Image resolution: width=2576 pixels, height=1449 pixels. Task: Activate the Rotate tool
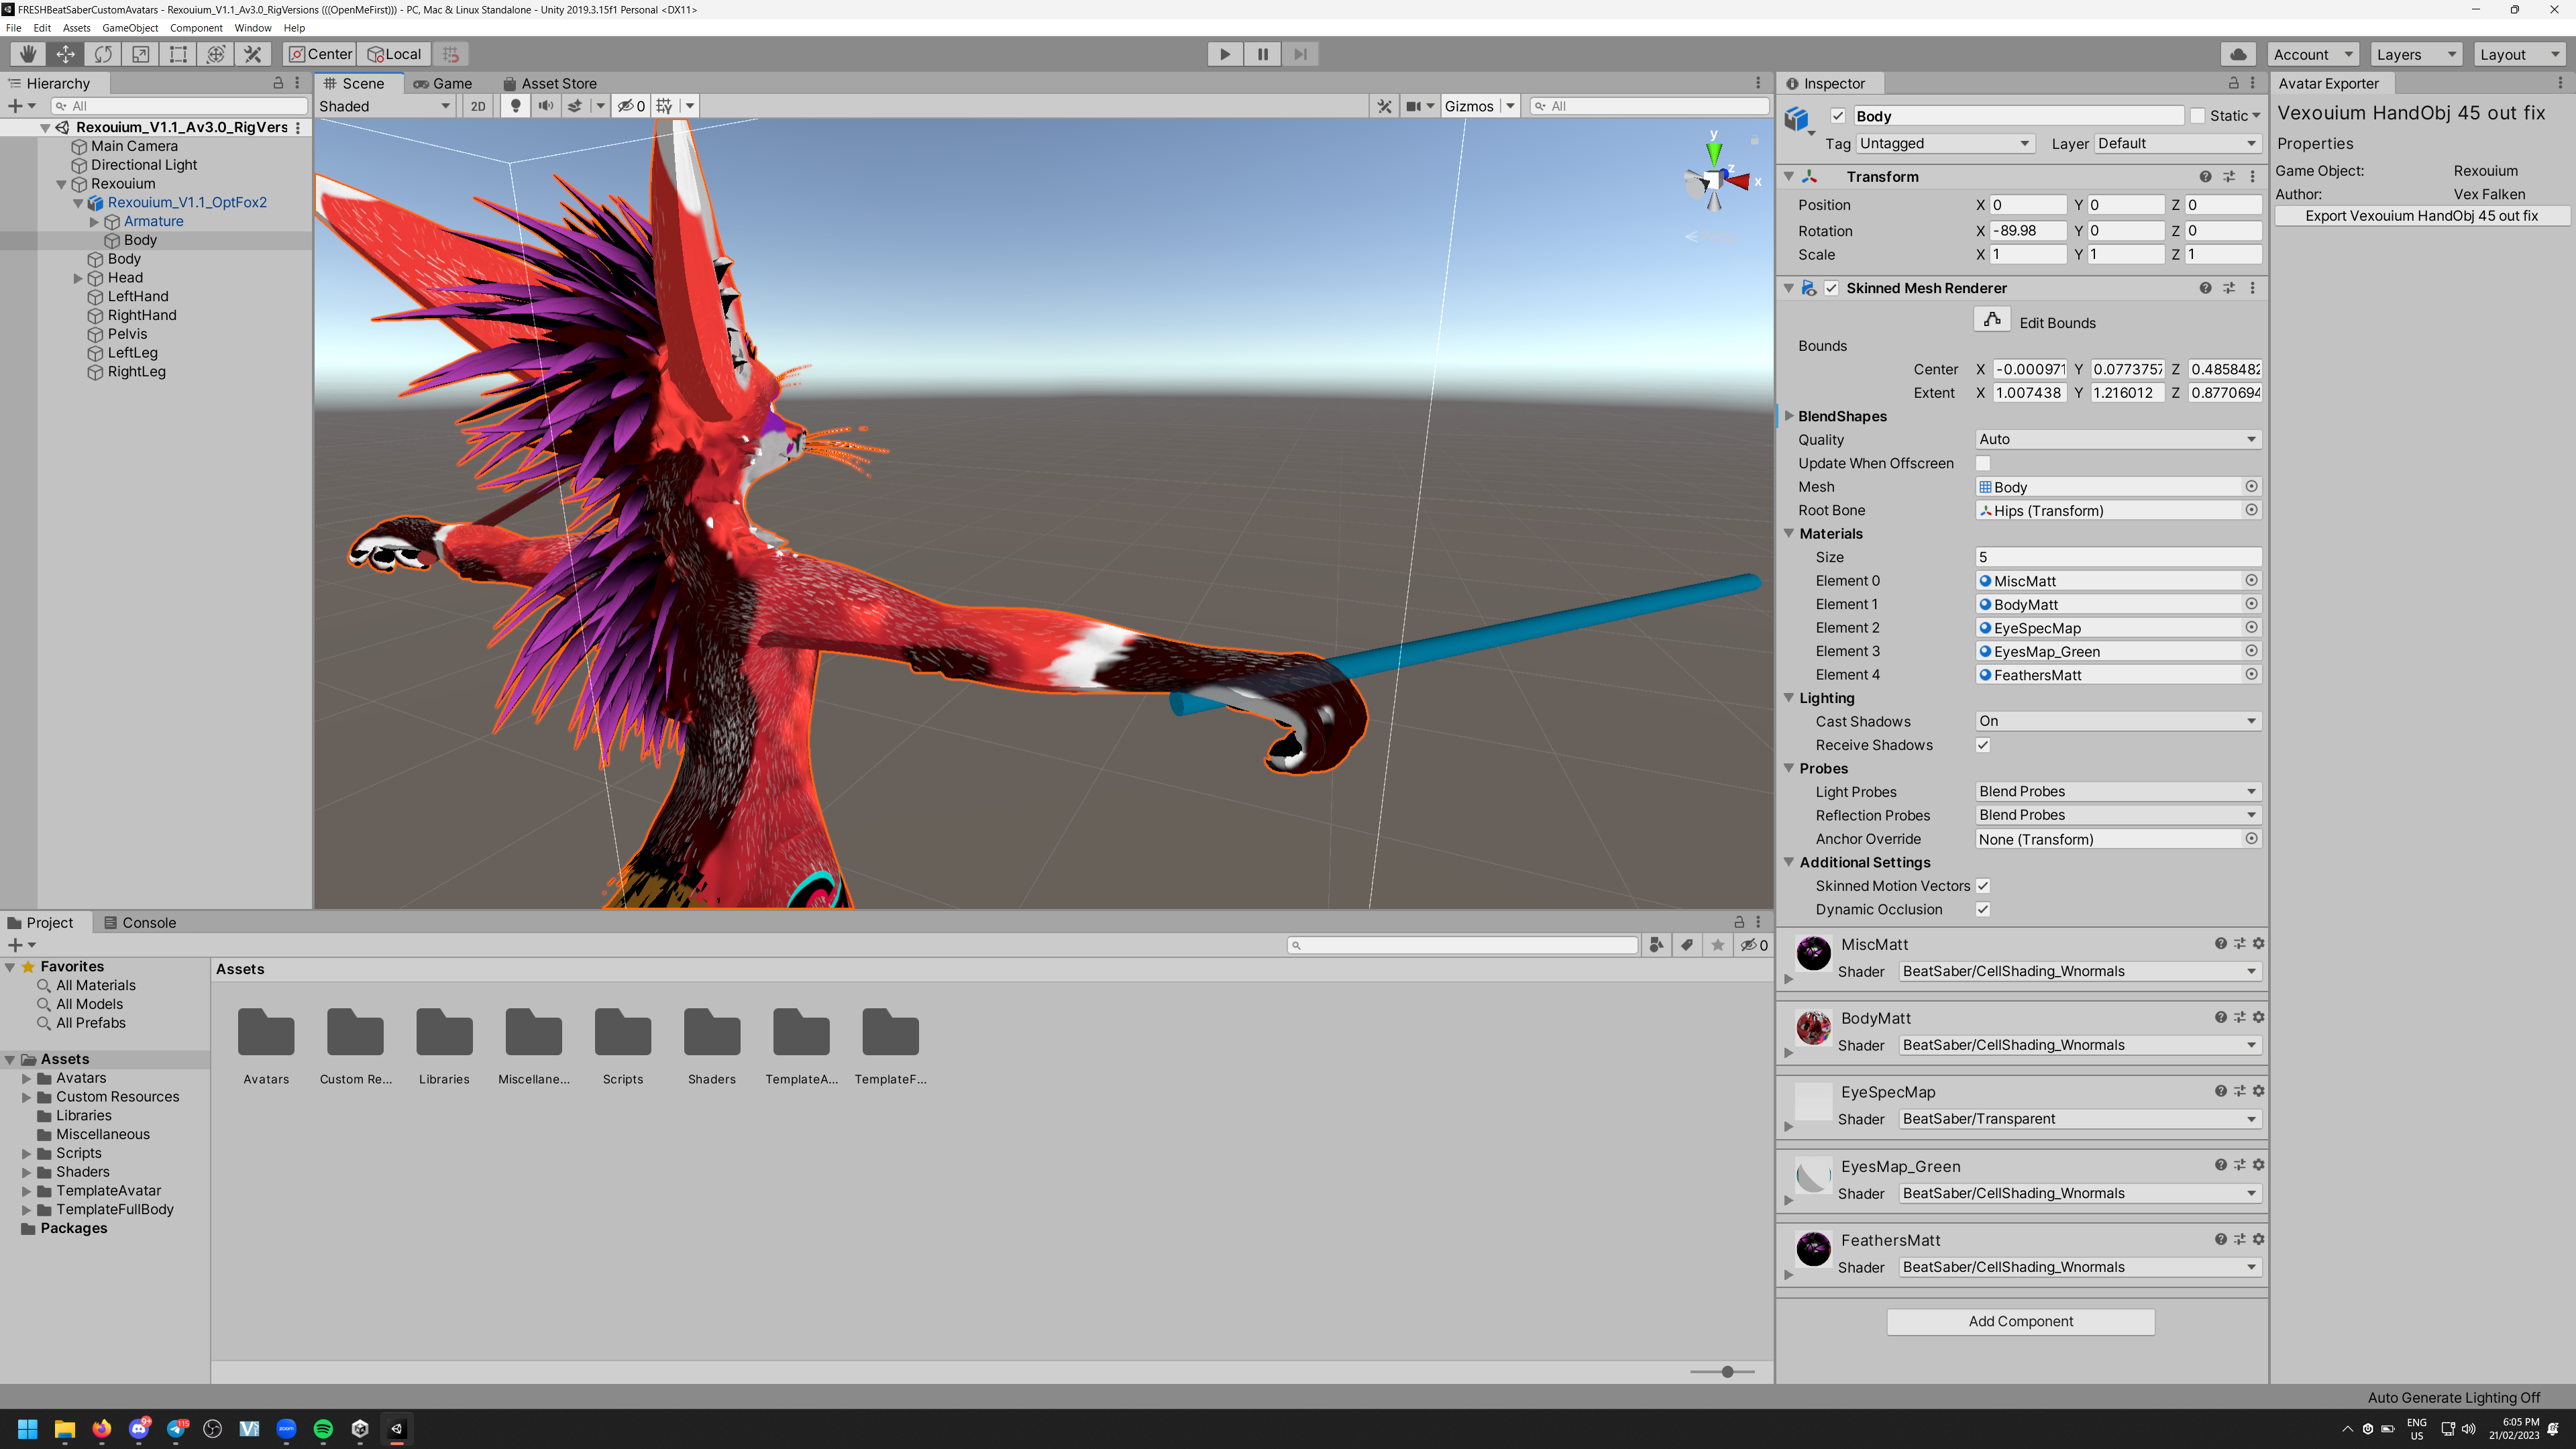pyautogui.click(x=103, y=54)
